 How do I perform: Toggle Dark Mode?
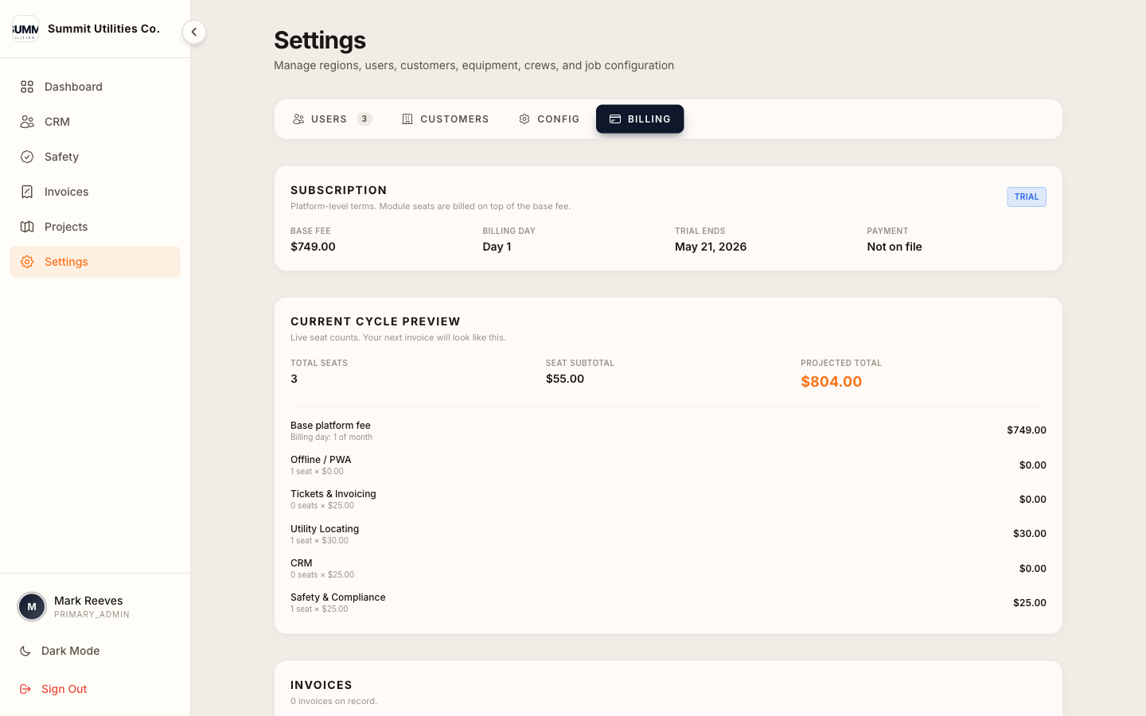pyautogui.click(x=71, y=651)
